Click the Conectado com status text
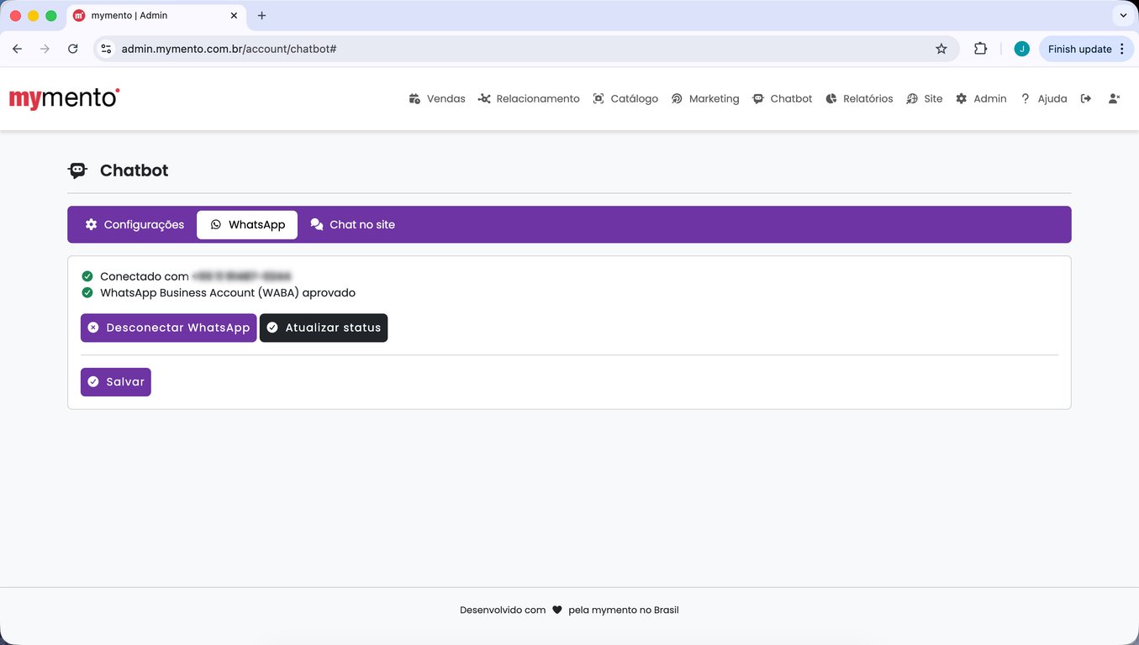1139x645 pixels. click(145, 276)
